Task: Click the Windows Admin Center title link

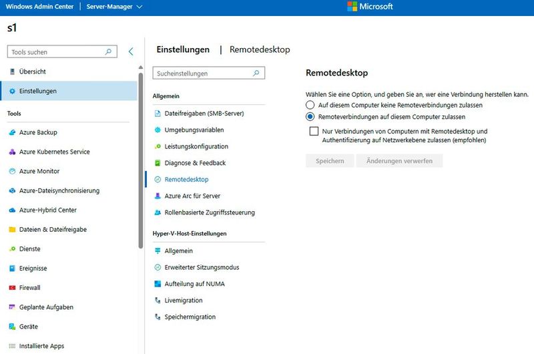Action: [x=39, y=7]
